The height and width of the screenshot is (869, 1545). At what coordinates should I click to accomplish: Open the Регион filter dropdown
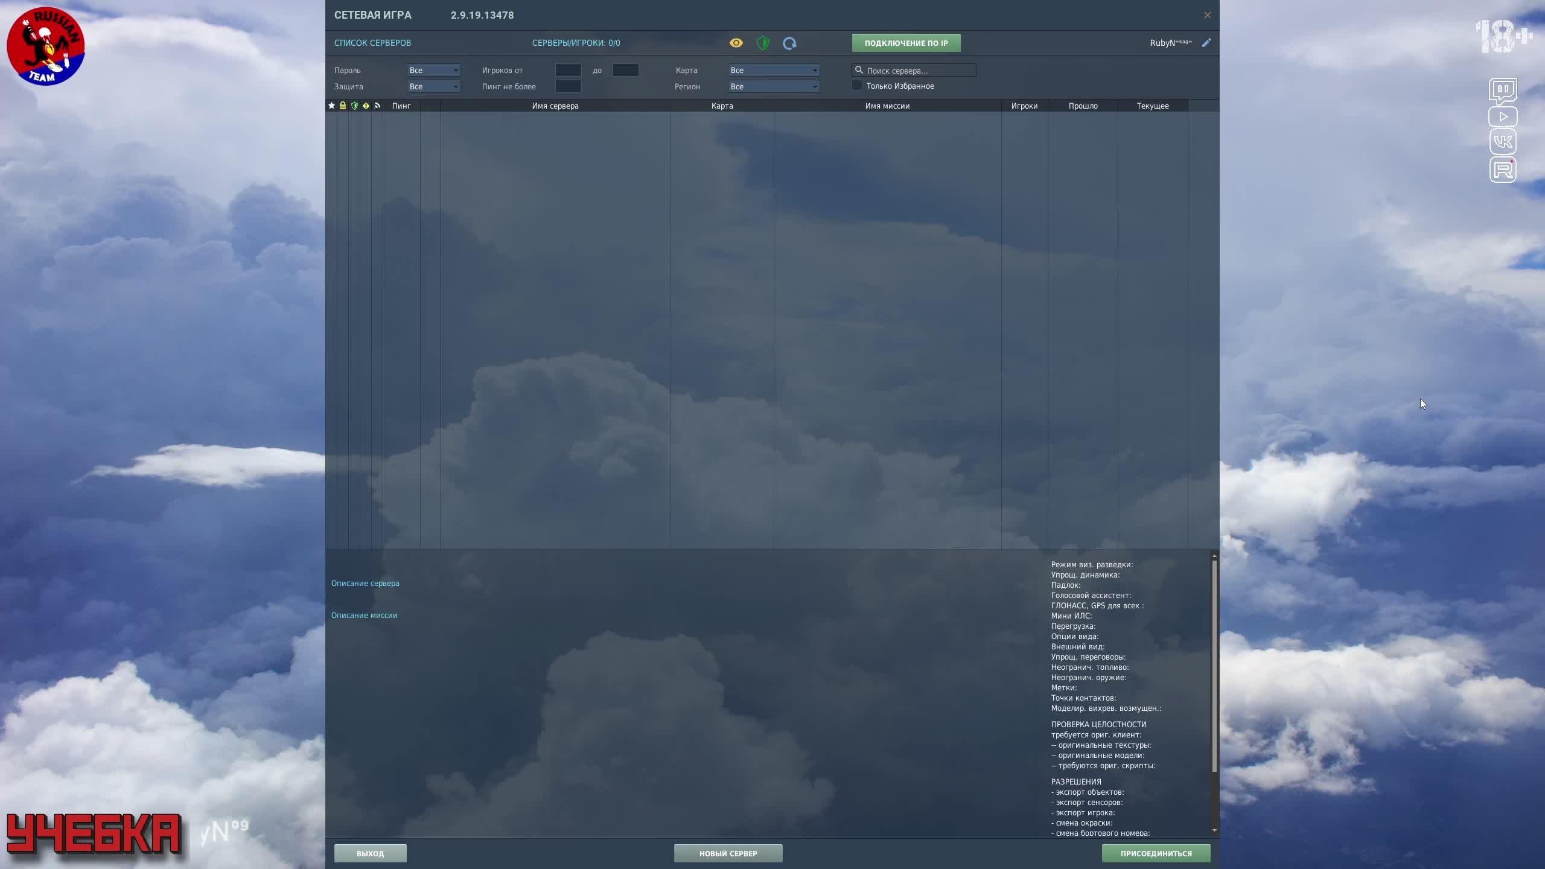[x=774, y=86]
